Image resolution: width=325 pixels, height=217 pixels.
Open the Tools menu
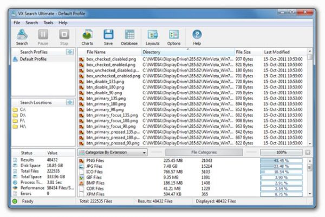point(48,23)
